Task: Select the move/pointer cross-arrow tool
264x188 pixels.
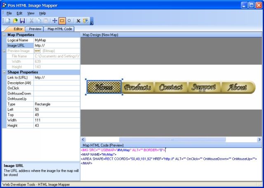Action: [55, 21]
